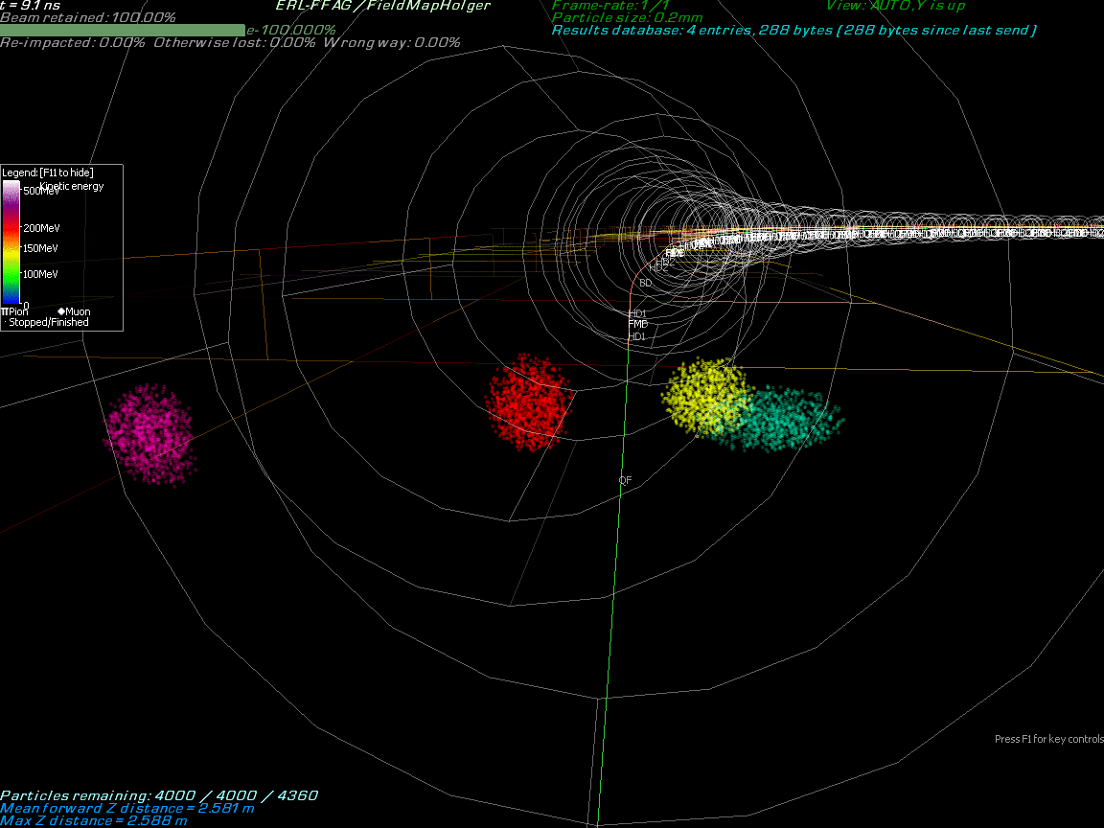This screenshot has height=828, width=1104.
Task: Click the BD magnet label
Action: 645,284
